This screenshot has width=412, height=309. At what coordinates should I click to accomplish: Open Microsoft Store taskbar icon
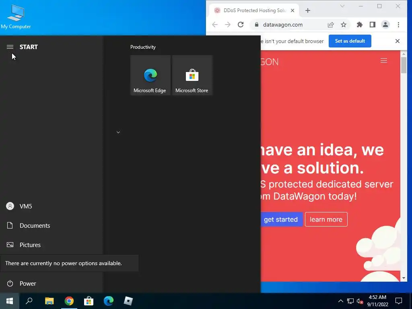89,301
